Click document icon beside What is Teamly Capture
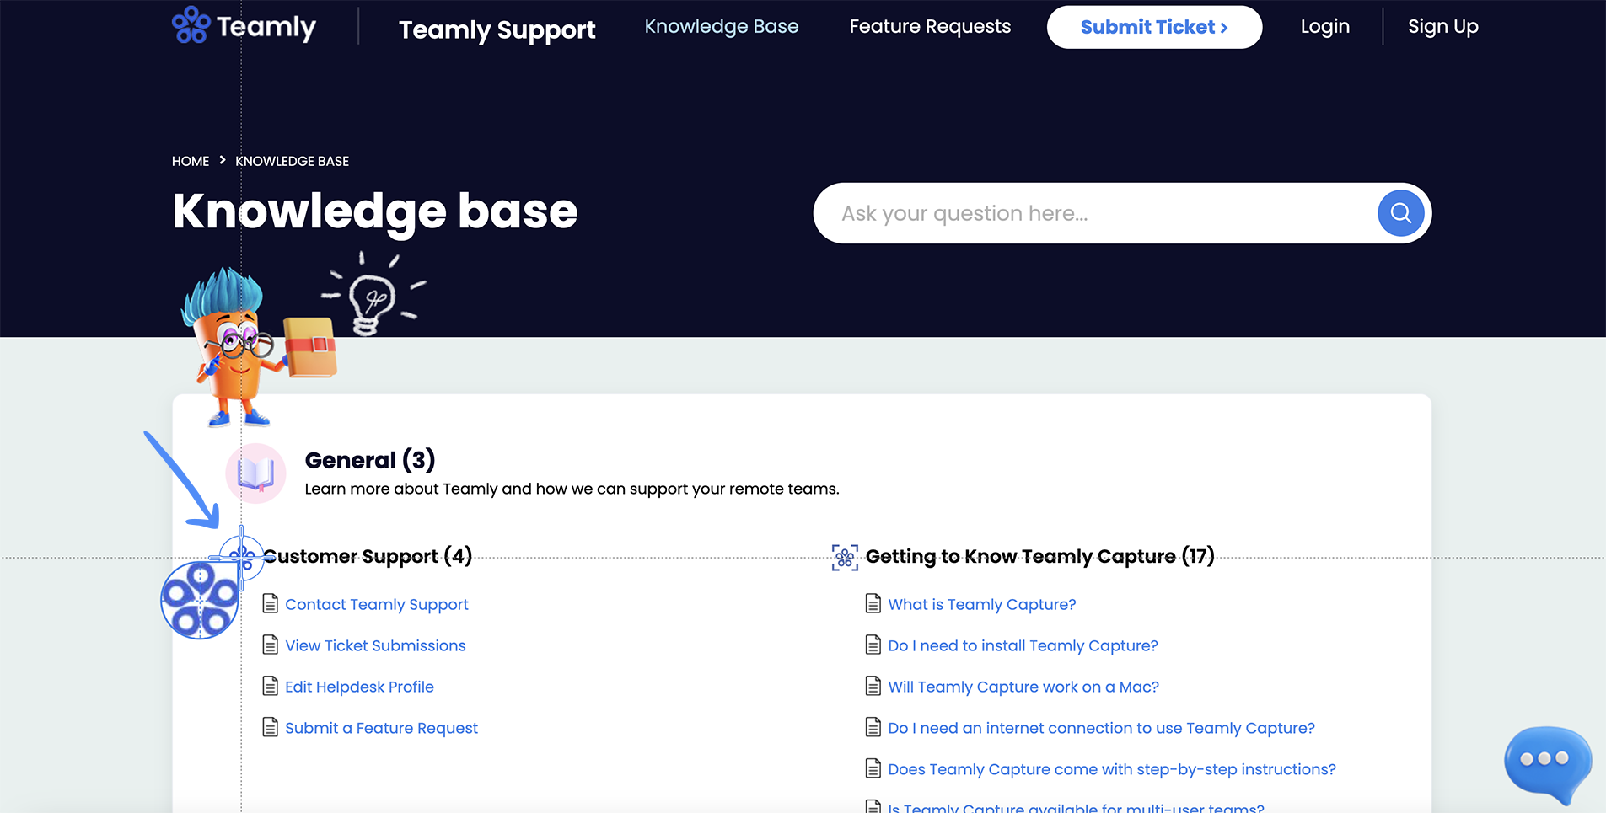 (x=873, y=603)
